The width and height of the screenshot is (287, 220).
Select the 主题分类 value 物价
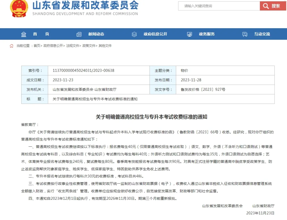pos(184,70)
